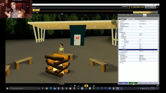This screenshot has height=93, width=166.
Task: Select the Gravity row
Action: click(x=138, y=35)
